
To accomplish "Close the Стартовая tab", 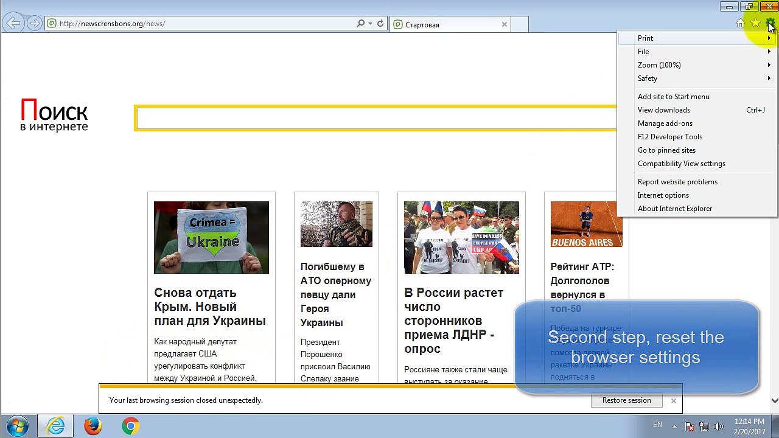I will [x=504, y=24].
